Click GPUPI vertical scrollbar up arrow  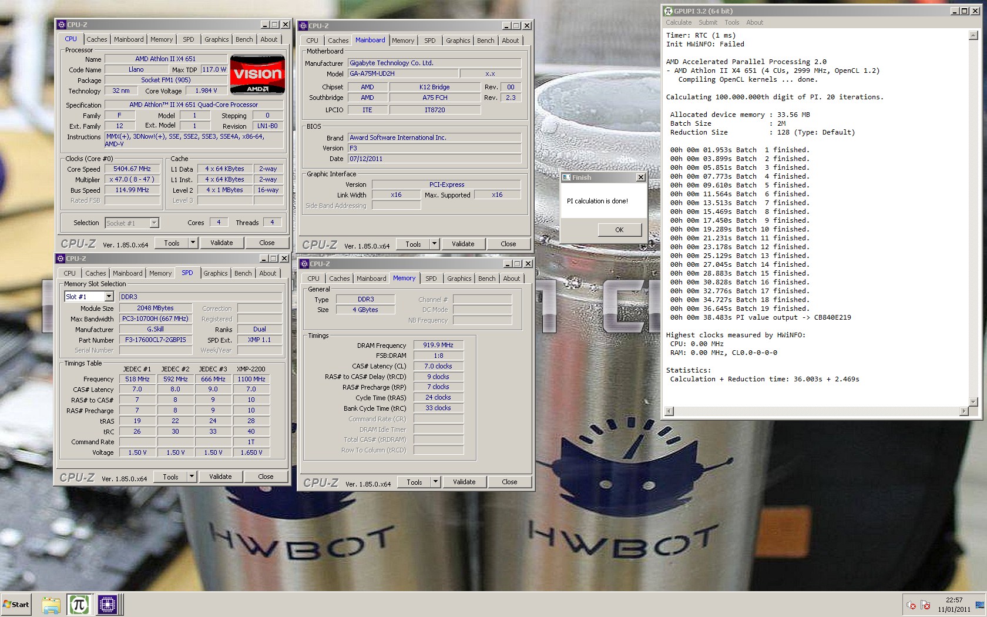tap(973, 35)
